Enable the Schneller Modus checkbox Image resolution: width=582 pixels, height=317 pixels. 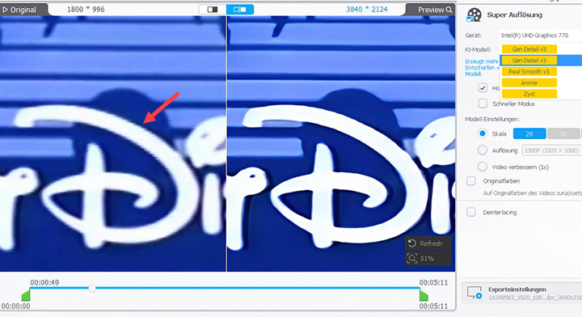(x=483, y=104)
